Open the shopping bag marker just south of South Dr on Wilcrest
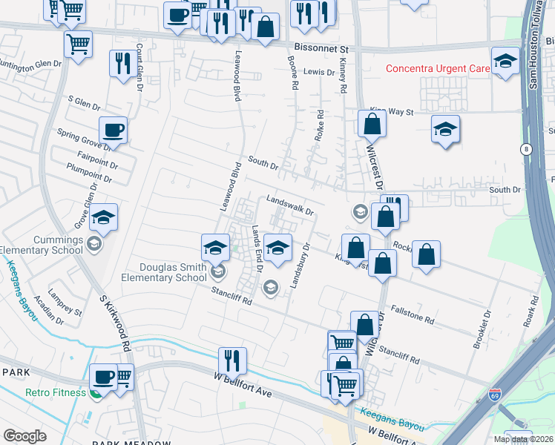The image size is (555, 445). [x=385, y=217]
